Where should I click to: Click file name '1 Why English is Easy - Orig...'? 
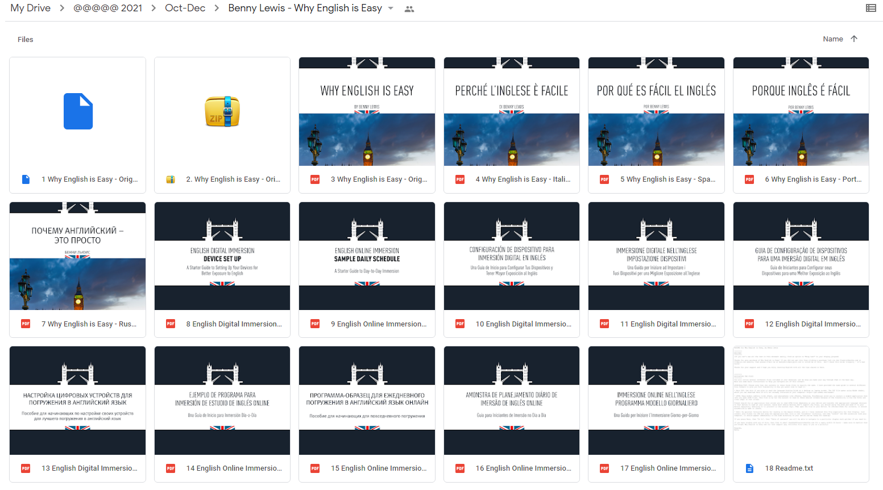coord(89,179)
